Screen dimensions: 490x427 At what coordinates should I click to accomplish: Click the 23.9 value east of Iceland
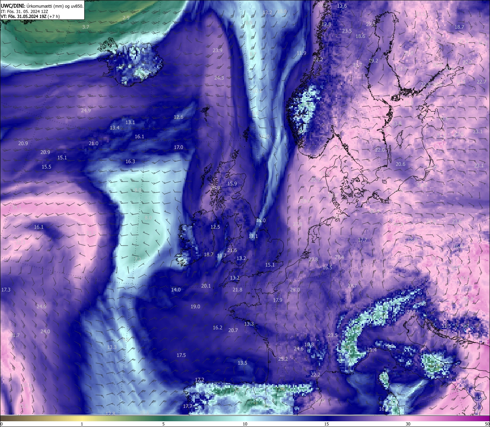[x=217, y=50]
